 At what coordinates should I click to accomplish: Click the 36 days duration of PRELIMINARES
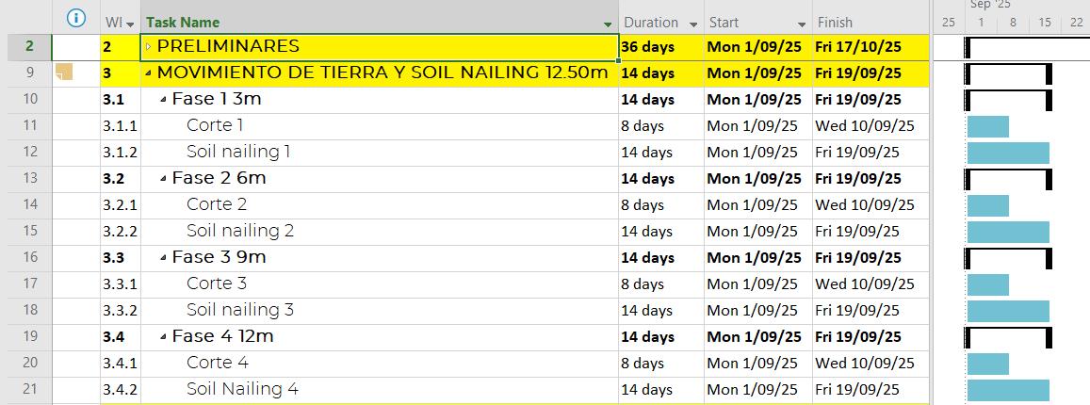pos(661,47)
